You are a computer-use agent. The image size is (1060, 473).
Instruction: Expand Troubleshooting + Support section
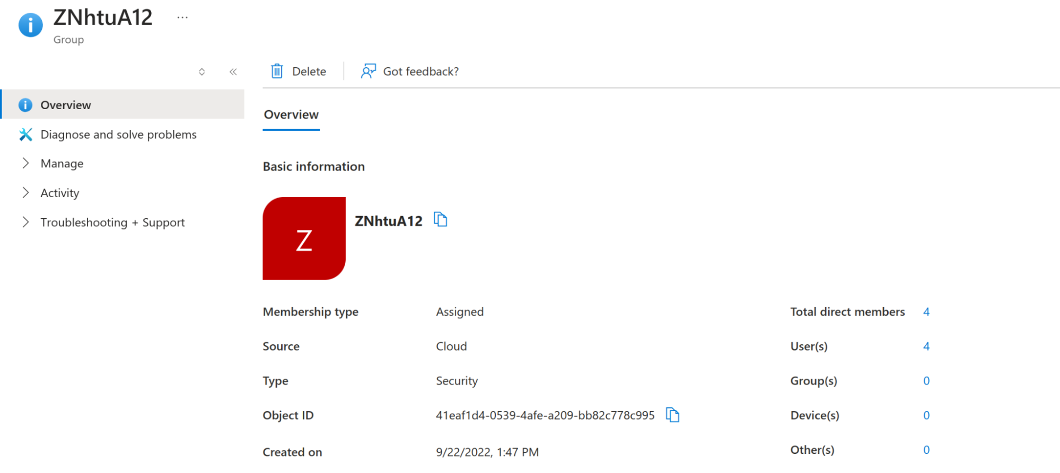pos(25,222)
